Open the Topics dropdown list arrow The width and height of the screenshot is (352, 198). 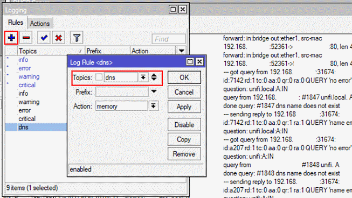click(143, 77)
